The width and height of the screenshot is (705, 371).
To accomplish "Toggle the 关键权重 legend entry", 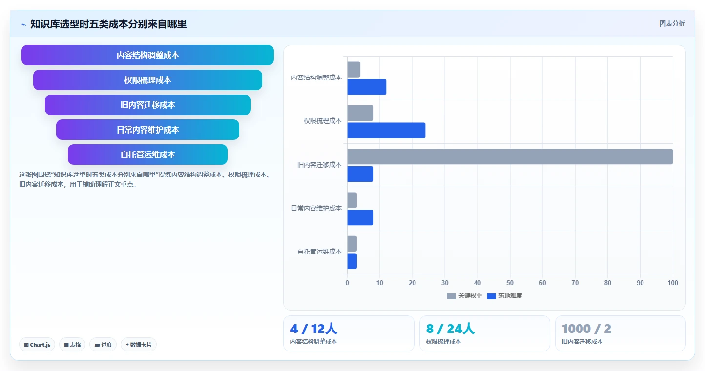I will point(464,296).
